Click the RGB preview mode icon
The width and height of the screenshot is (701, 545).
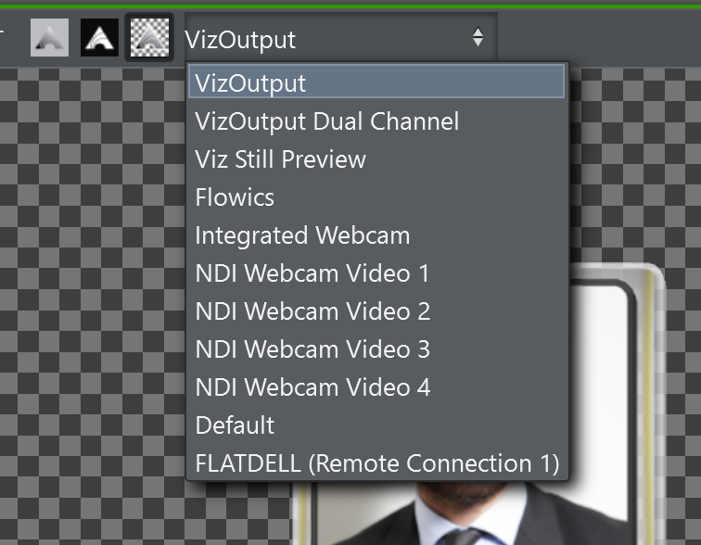[49, 38]
